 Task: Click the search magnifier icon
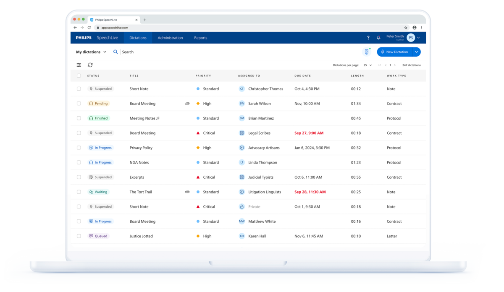[x=115, y=52]
